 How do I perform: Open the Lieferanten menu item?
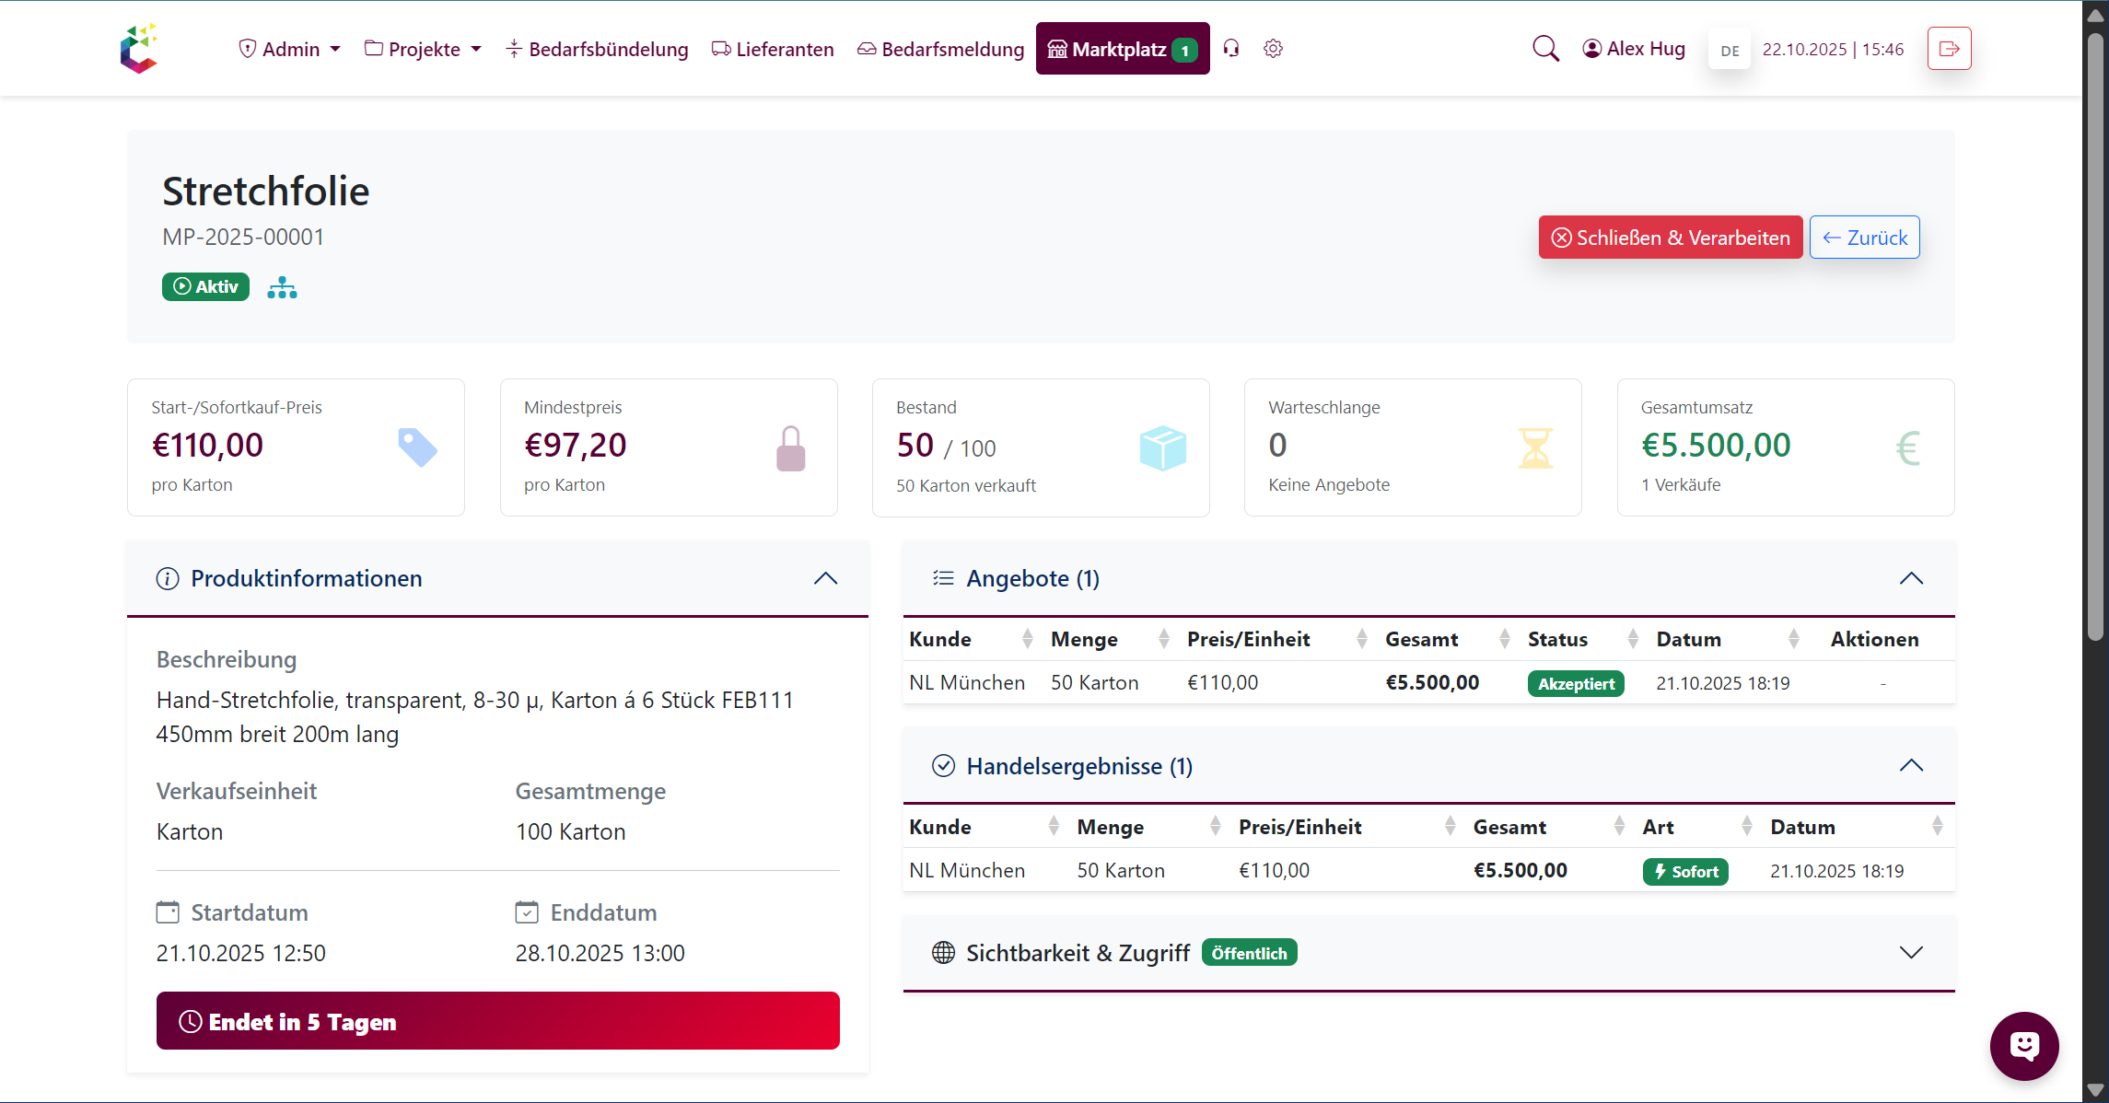click(773, 49)
